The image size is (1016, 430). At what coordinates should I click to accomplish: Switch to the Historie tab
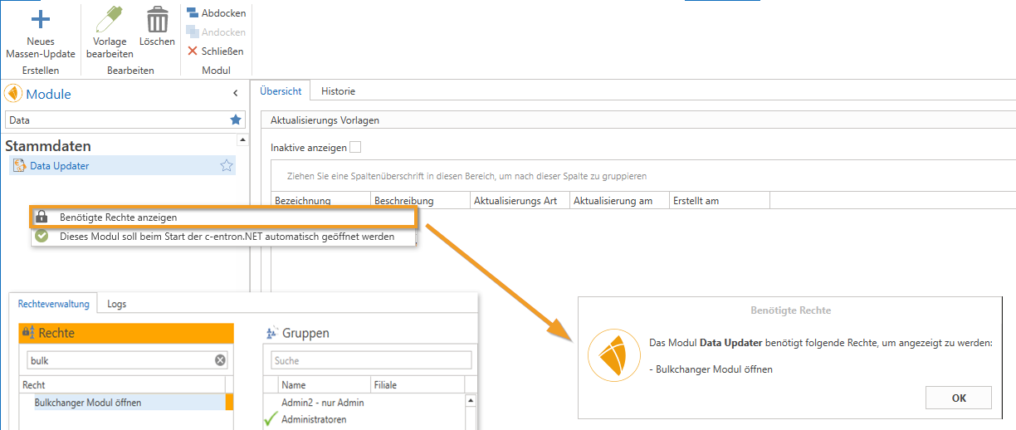tap(338, 91)
